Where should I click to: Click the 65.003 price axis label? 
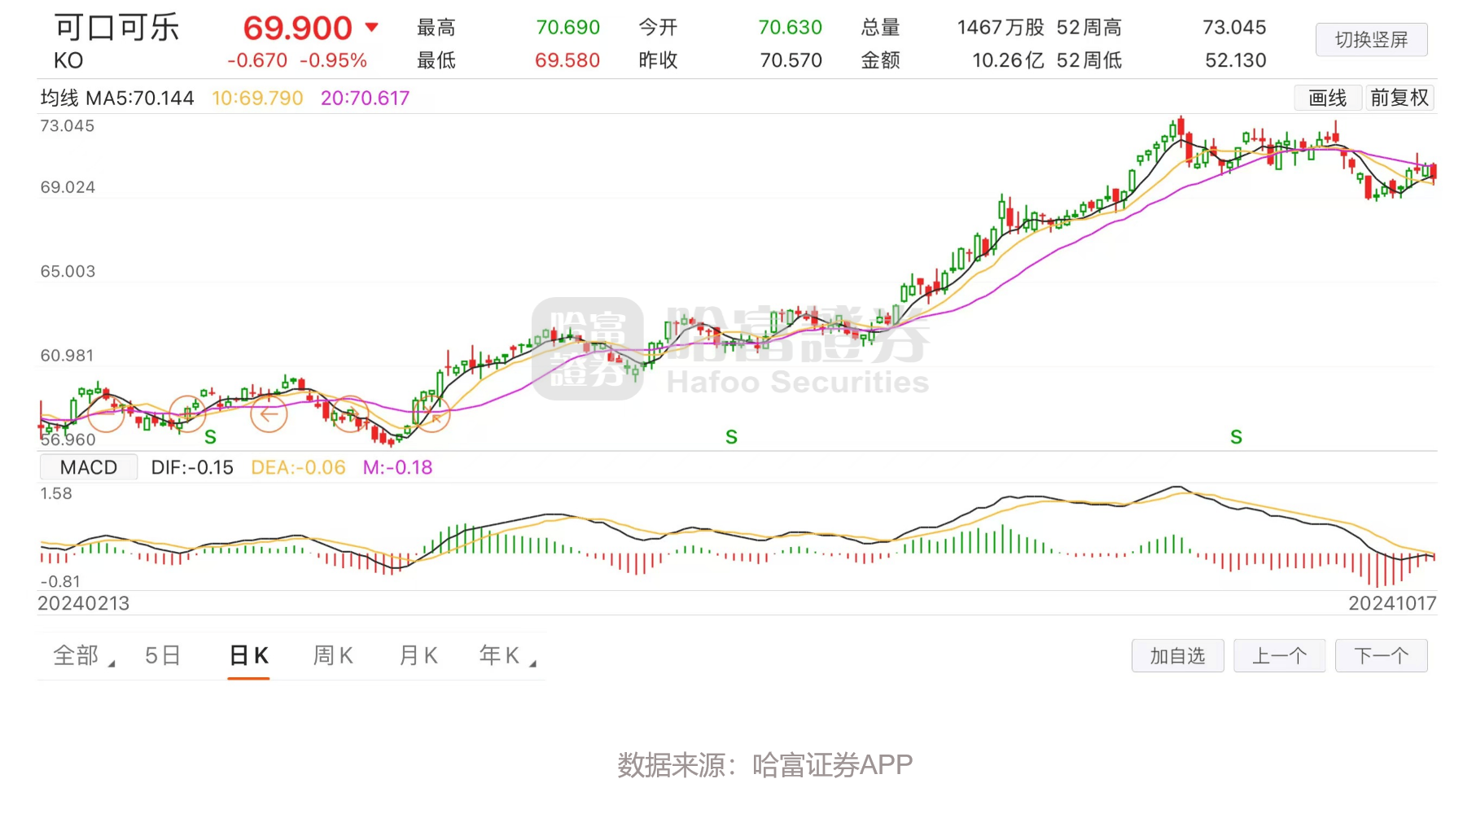pos(68,271)
